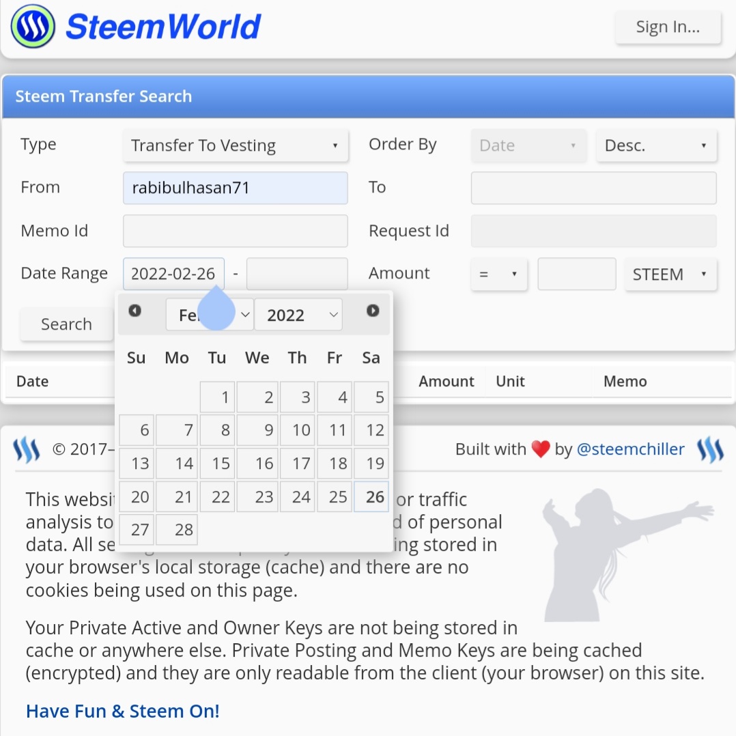Click the From field containing rabibulhasan71

[236, 188]
